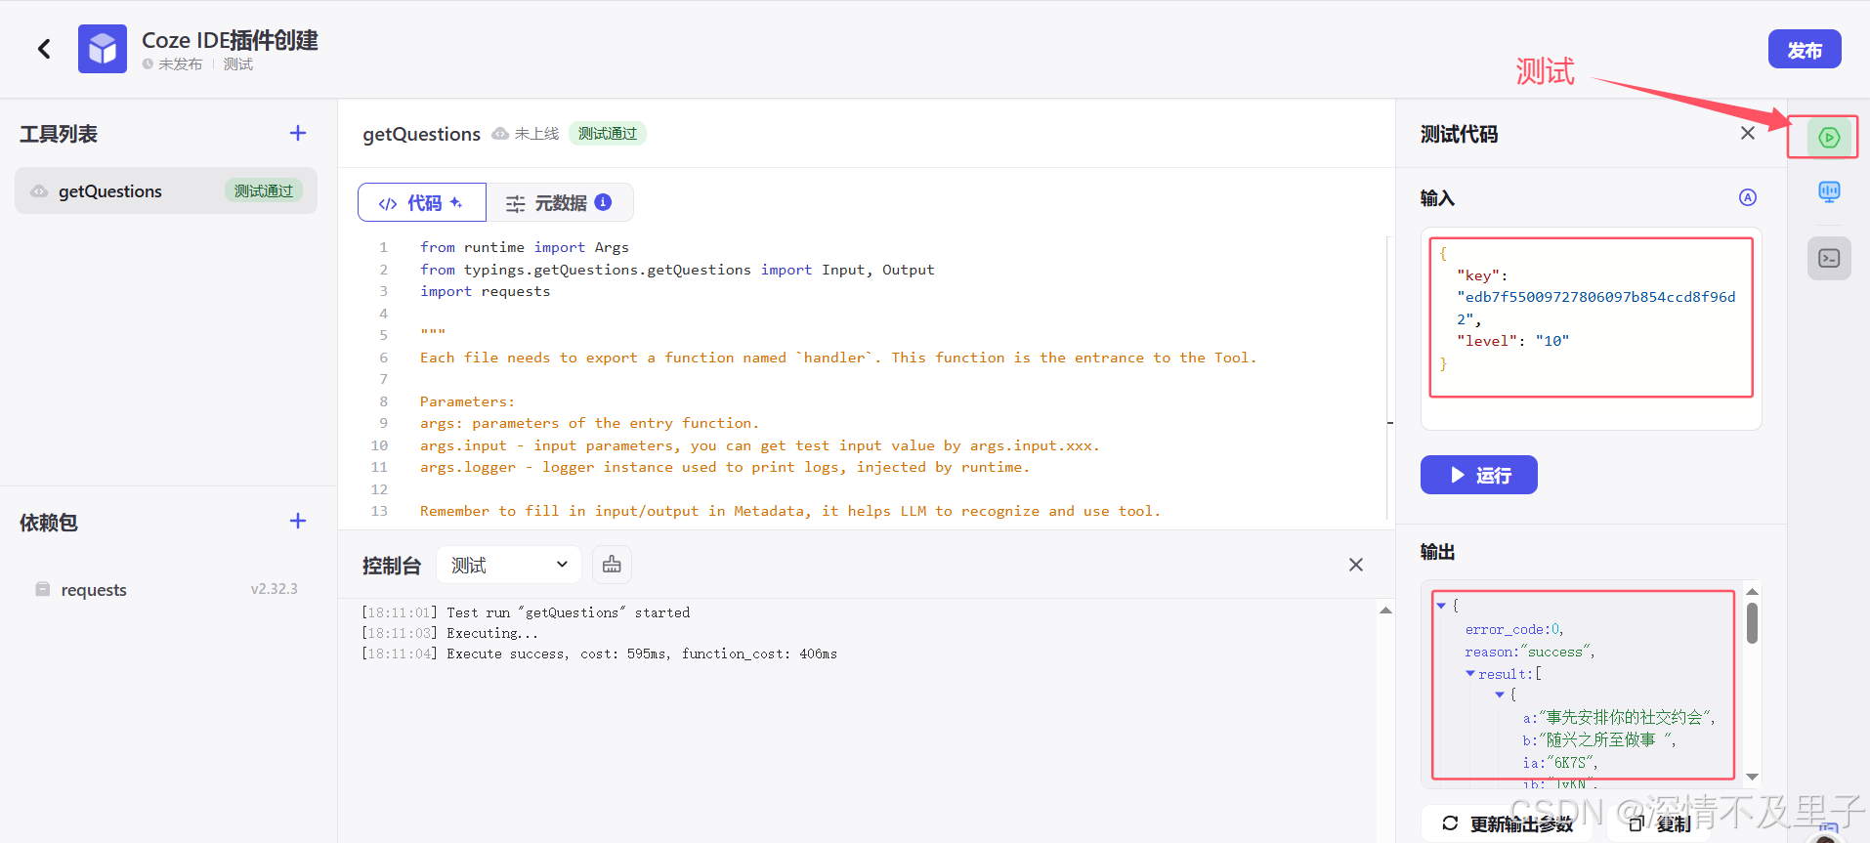Click the Coze IDE plugin cube logo
The height and width of the screenshot is (843, 1870).
click(103, 49)
